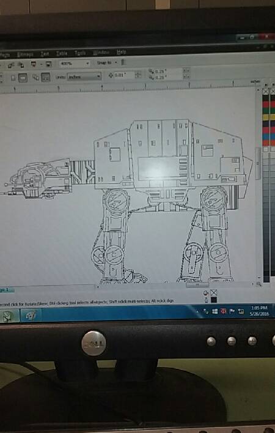
Task: Click the CorelDRAW balloon taskbar button
Action: point(9,316)
